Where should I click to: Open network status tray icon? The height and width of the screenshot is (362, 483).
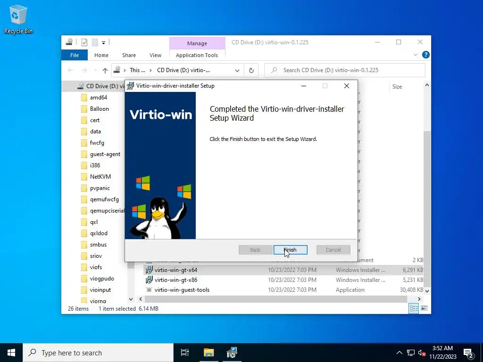(x=411, y=353)
